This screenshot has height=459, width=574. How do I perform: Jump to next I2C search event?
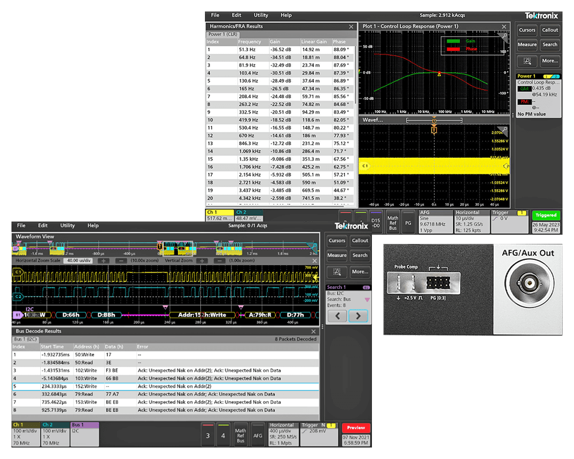coord(358,316)
